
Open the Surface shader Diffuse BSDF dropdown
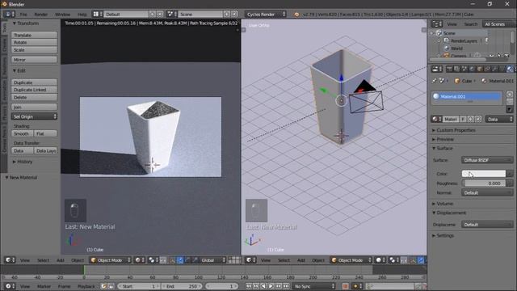click(487, 160)
